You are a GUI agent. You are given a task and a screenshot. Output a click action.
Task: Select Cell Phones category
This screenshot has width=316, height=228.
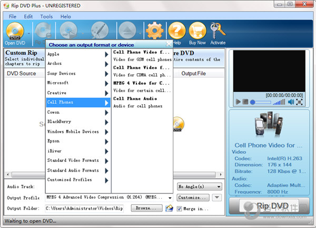click(x=78, y=103)
